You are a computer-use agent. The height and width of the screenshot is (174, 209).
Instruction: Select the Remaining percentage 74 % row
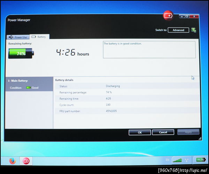pos(127,92)
